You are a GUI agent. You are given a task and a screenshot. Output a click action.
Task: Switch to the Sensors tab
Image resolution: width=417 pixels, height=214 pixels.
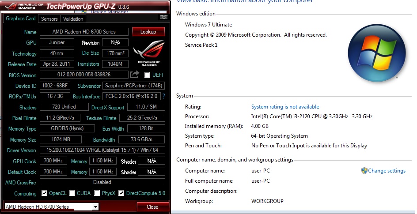coord(49,19)
